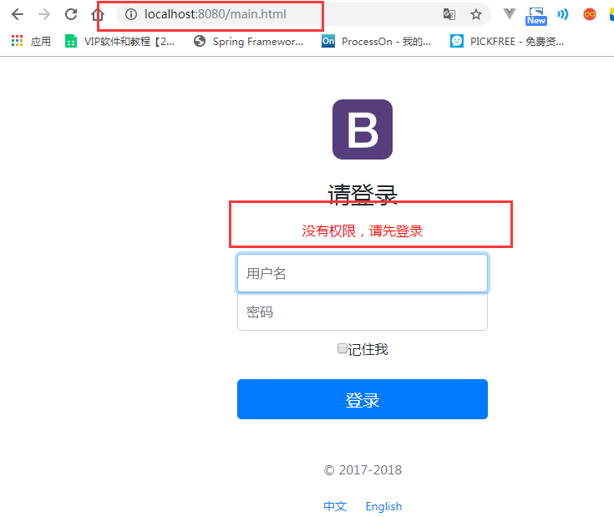Click the 请登录 heading text
This screenshot has height=517, width=614.
click(363, 195)
